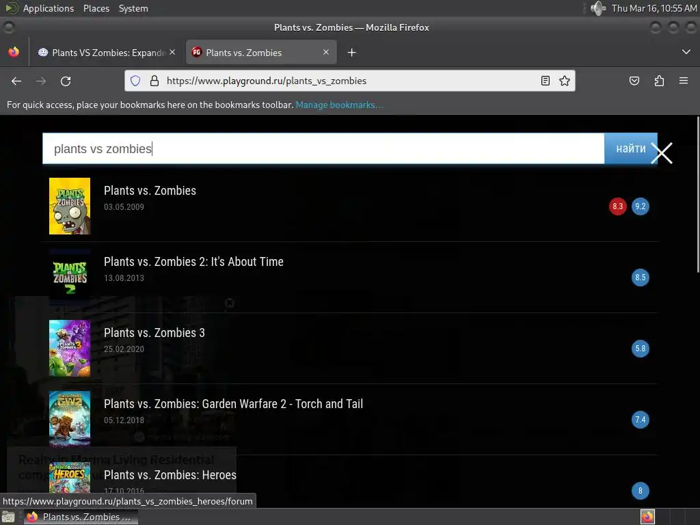Image resolution: width=700 pixels, height=525 pixels.
Task: Click the Plants vs. Zombies taskbar window button
Action: tap(81, 517)
